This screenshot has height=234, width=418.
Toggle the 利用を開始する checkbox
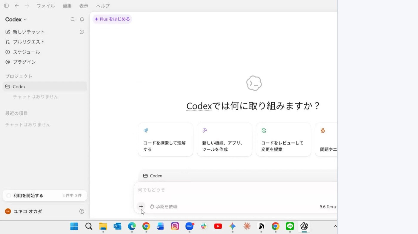click(9, 196)
